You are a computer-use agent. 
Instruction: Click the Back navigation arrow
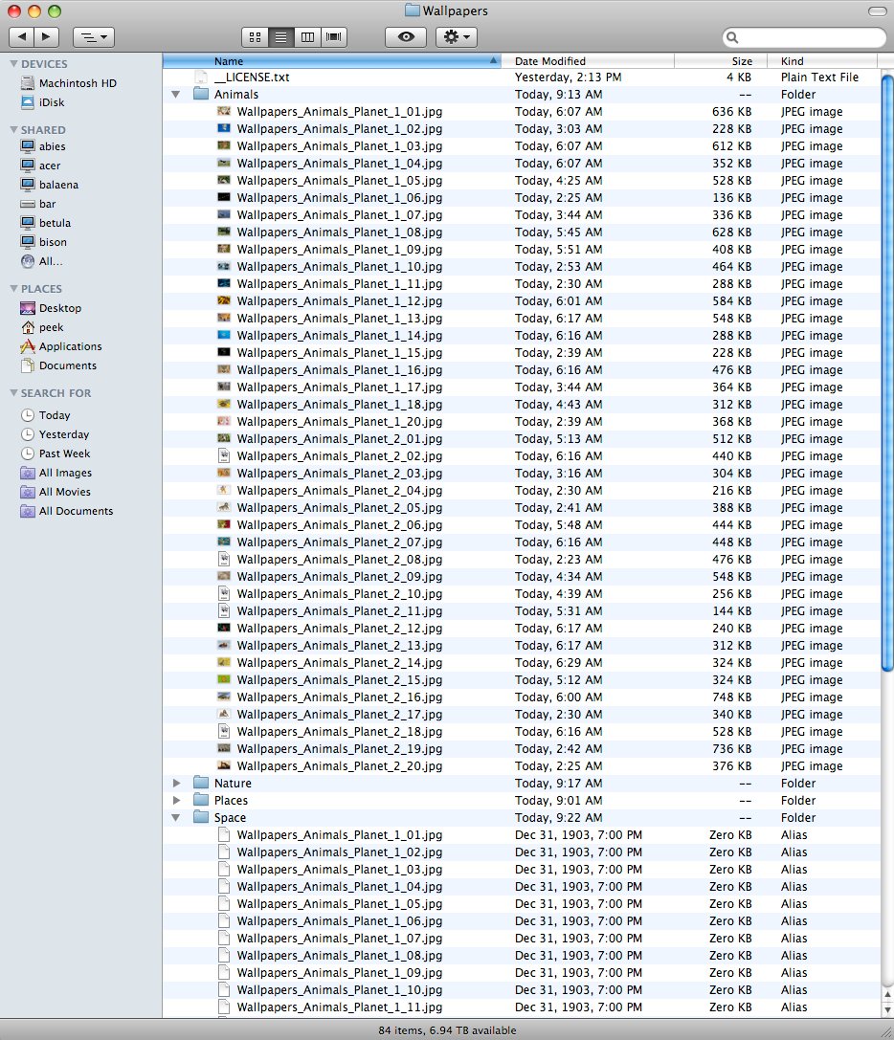22,37
